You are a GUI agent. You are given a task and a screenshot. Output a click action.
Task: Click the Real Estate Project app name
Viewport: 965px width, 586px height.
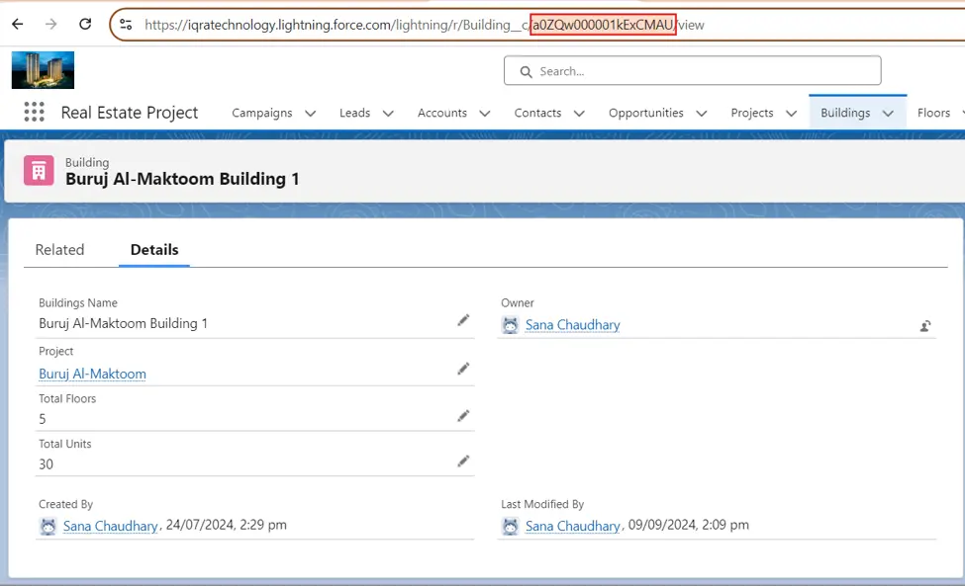130,113
